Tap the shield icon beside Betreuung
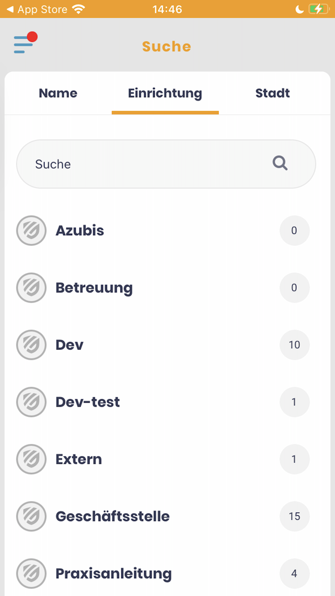The width and height of the screenshot is (335, 596). (32, 287)
